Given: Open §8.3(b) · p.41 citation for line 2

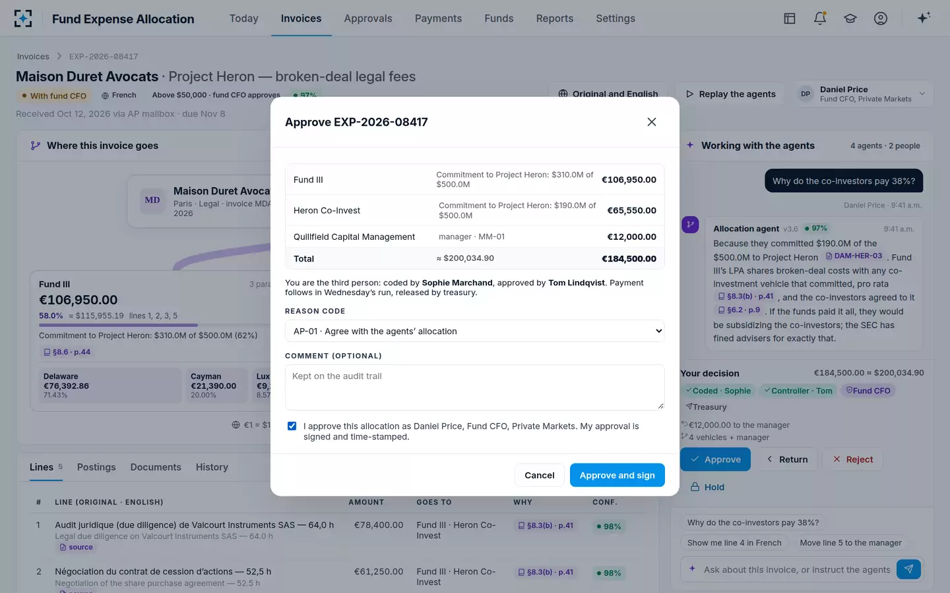Looking at the screenshot, I should [x=546, y=572].
